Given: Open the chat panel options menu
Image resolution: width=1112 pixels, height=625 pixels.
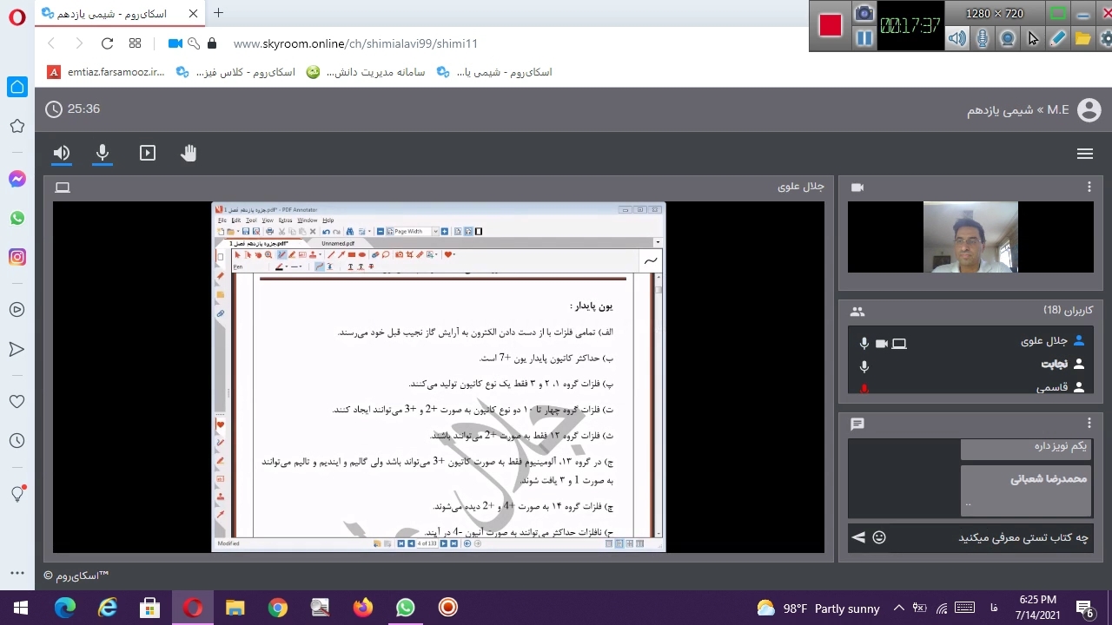Looking at the screenshot, I should [x=1089, y=424].
